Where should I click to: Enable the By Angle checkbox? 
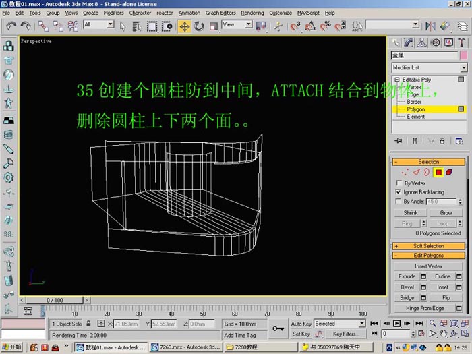point(399,201)
